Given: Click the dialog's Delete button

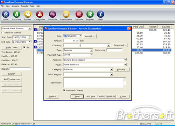Looking at the screenshot, I should 52,96.
